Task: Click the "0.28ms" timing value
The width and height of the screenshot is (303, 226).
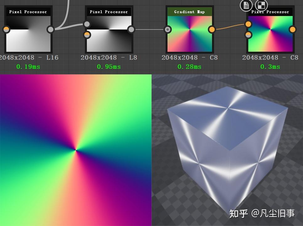Action: (189, 67)
